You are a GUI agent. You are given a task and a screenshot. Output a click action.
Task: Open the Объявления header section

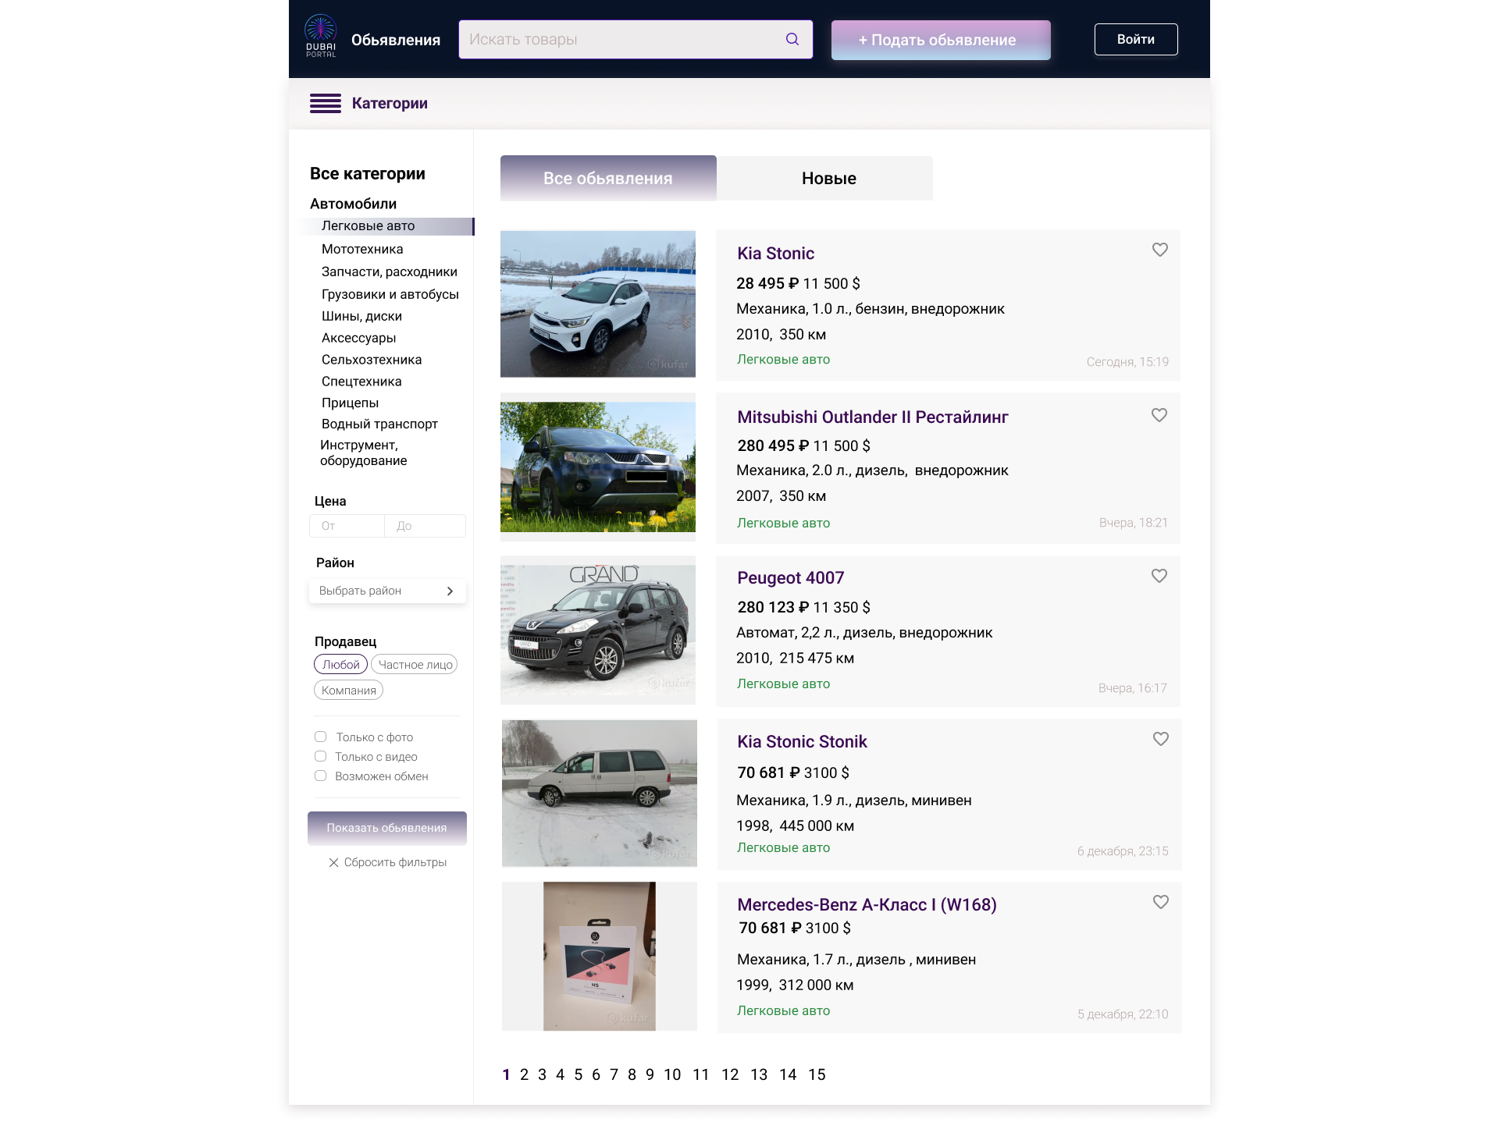click(x=396, y=40)
